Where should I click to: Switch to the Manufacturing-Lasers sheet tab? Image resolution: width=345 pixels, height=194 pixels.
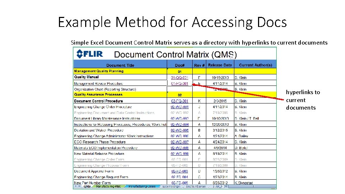142,186
